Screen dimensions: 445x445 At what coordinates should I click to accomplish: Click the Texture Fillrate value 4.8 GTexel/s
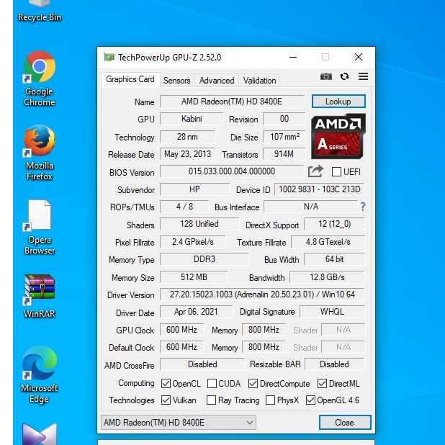(x=328, y=242)
